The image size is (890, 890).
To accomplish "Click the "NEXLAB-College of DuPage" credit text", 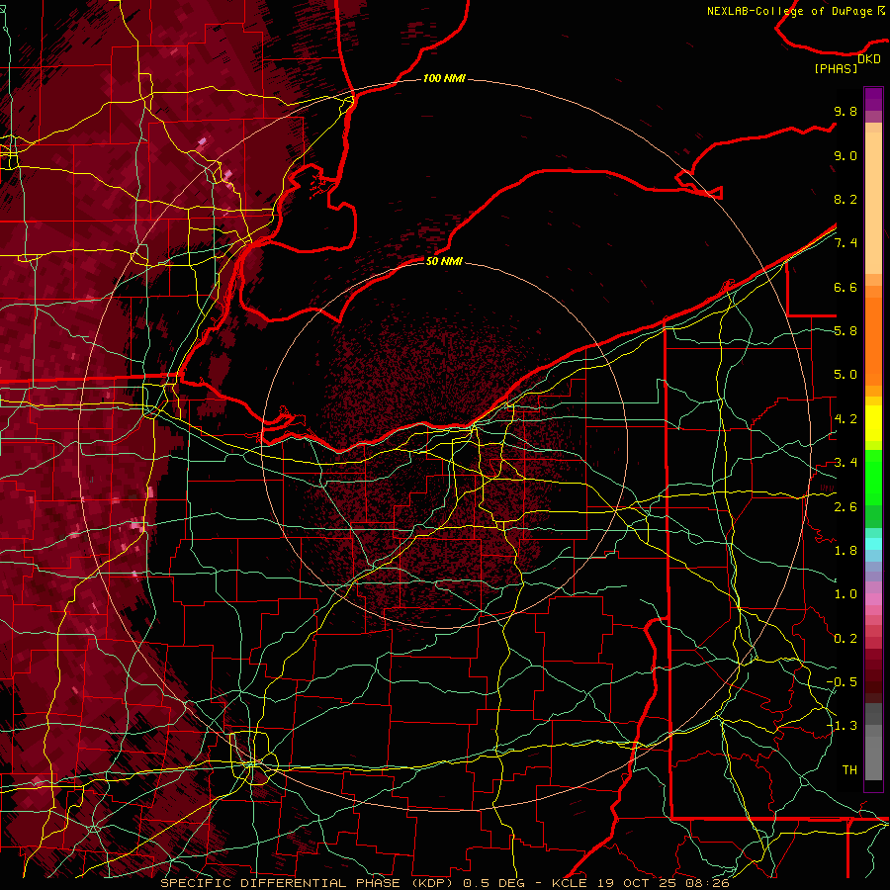I will 789,11.
